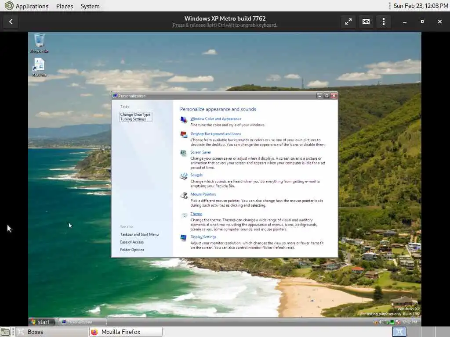The width and height of the screenshot is (450, 337).
Task: Open Ease of Access link
Action: tap(132, 242)
